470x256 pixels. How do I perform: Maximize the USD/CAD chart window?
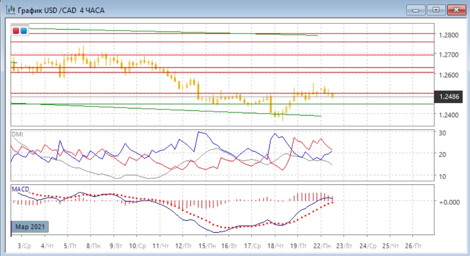(436, 10)
